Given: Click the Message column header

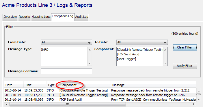Looking at the screenshot, I should point(118,85).
